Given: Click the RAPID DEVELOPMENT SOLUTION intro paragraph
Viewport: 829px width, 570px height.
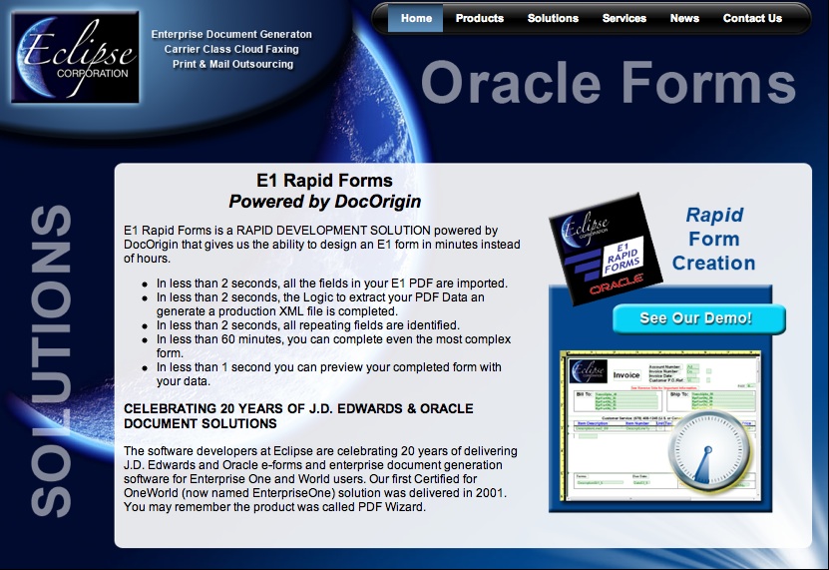Looking at the screenshot, I should point(322,245).
